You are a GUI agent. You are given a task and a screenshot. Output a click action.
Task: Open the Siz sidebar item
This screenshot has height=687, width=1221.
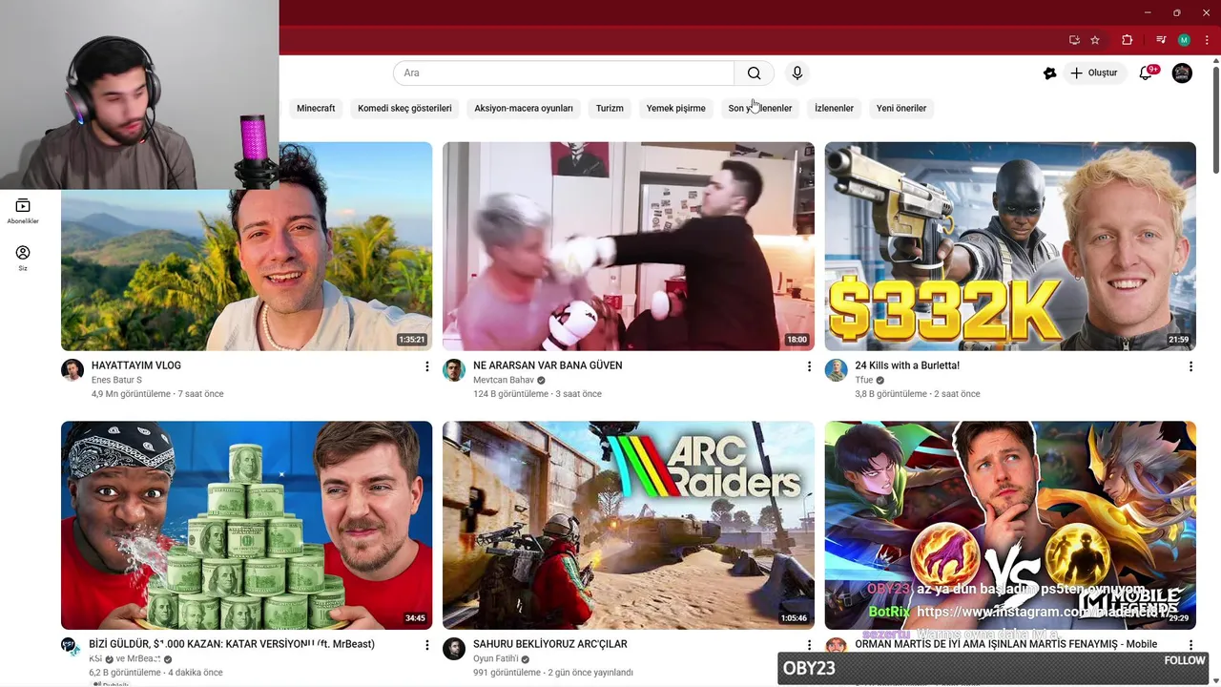click(23, 258)
